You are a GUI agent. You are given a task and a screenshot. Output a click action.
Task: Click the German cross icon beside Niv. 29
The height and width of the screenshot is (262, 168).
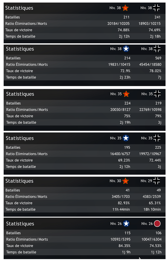point(156,181)
